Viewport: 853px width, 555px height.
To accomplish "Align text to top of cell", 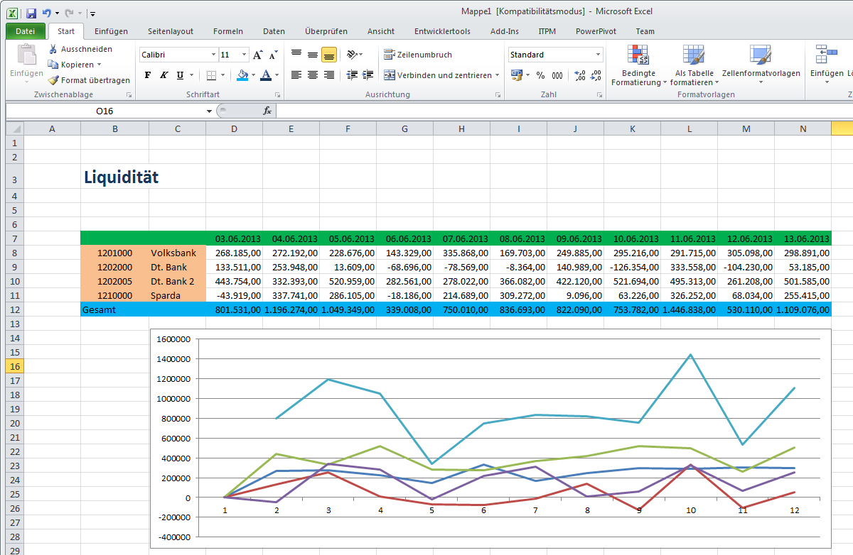I will click(296, 55).
